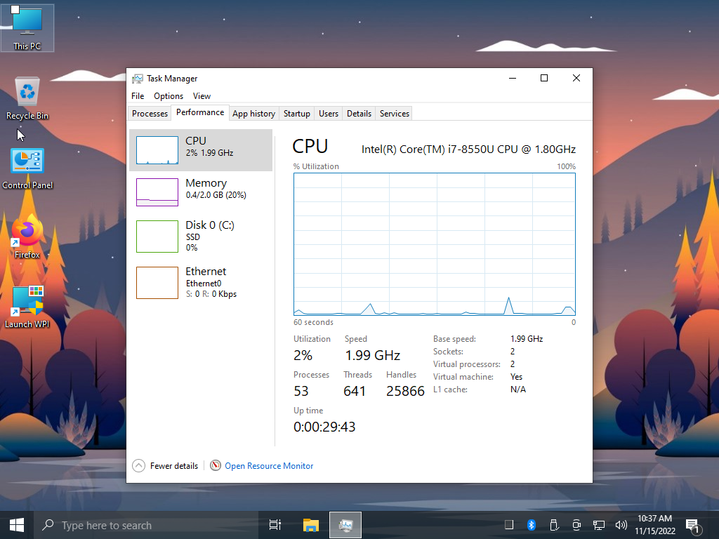The height and width of the screenshot is (539, 719).
Task: Open the View menu
Action: coord(202,95)
